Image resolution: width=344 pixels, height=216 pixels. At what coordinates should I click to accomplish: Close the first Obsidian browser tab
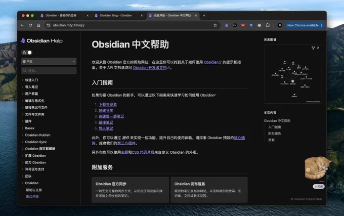[88, 15]
